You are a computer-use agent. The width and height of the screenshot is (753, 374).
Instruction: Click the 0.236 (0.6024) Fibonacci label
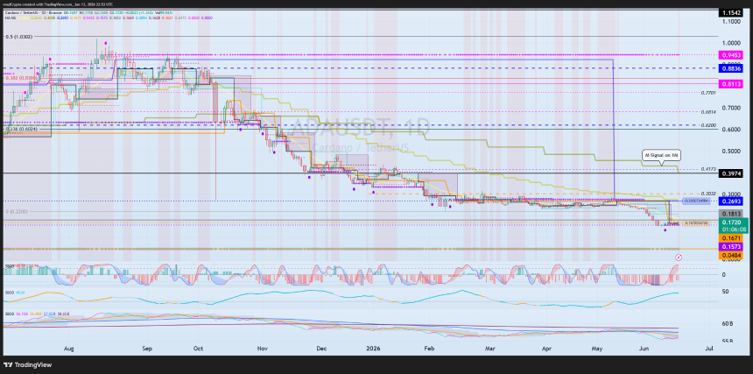tap(22, 130)
